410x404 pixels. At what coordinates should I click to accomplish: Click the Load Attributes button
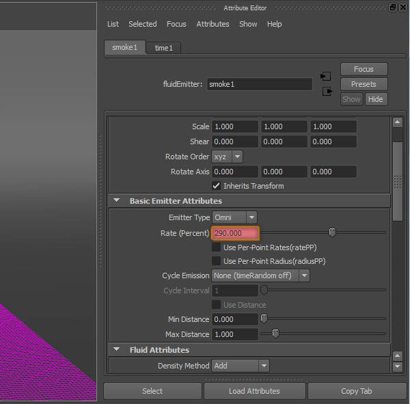254,391
